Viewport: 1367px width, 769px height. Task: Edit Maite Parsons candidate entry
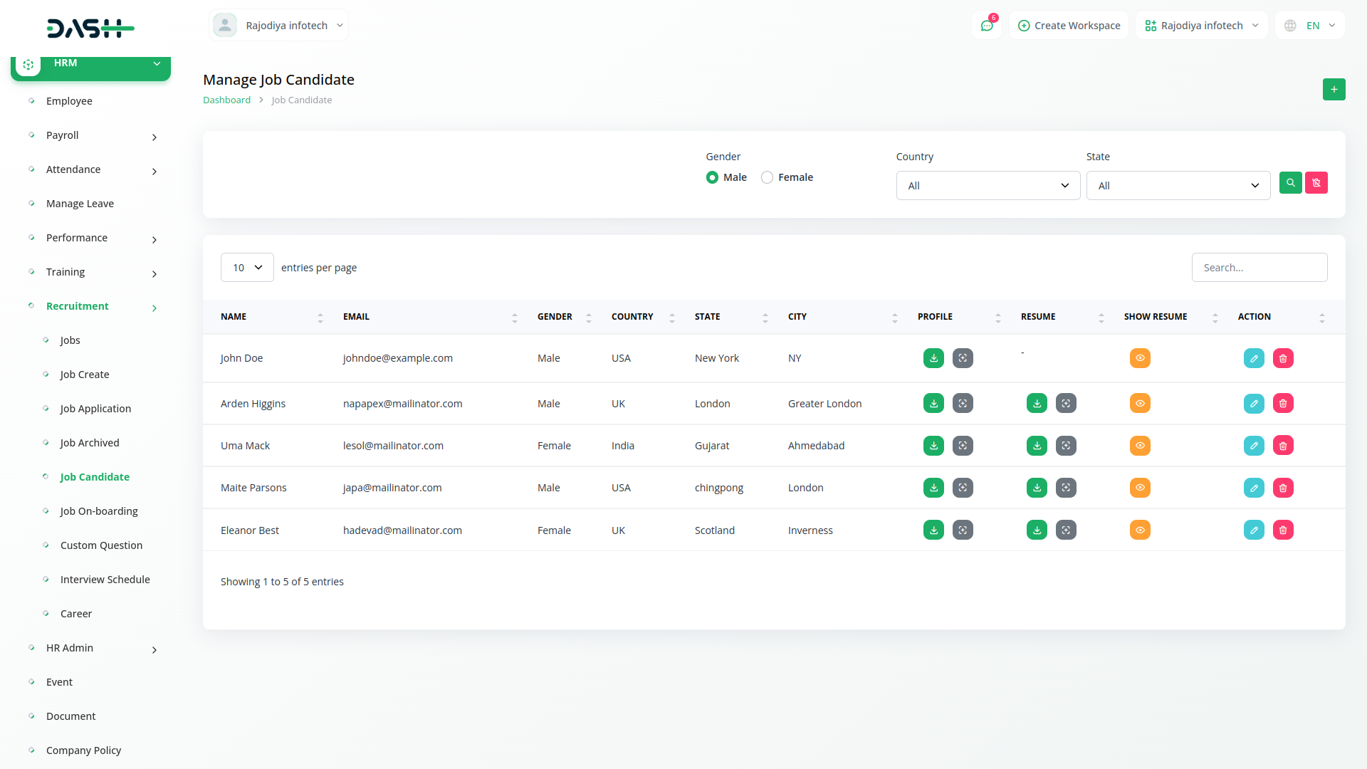pos(1254,488)
